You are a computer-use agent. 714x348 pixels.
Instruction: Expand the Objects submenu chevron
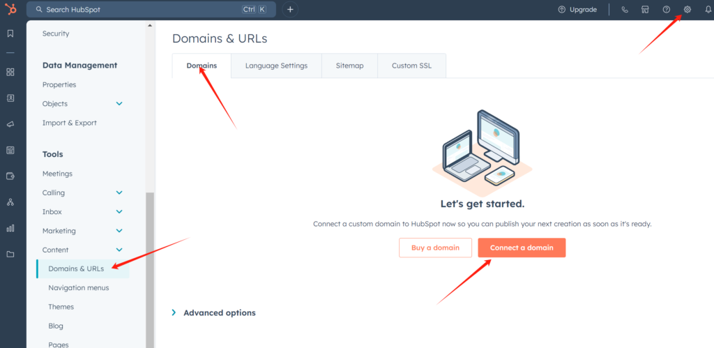119,104
